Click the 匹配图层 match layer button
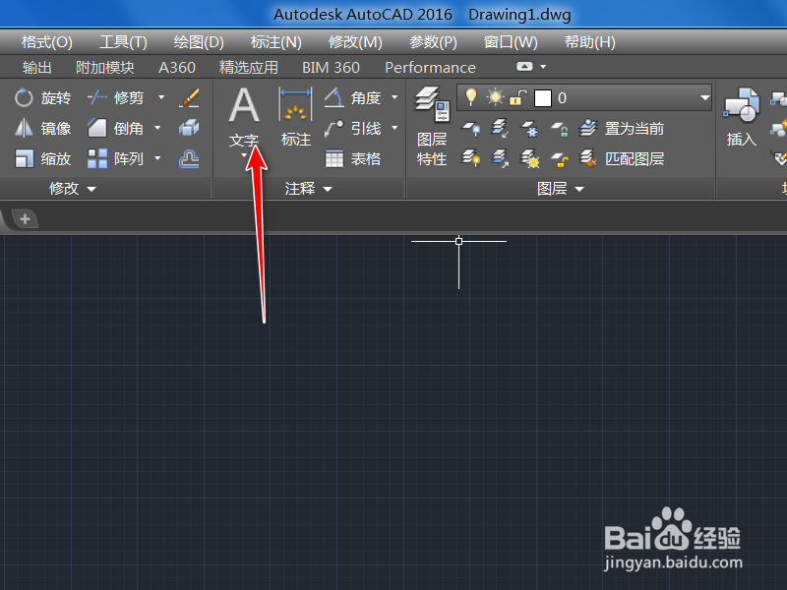The width and height of the screenshot is (787, 590). (622, 159)
